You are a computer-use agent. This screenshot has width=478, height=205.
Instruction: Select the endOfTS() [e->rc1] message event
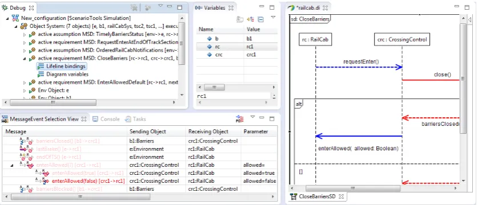click(58, 157)
